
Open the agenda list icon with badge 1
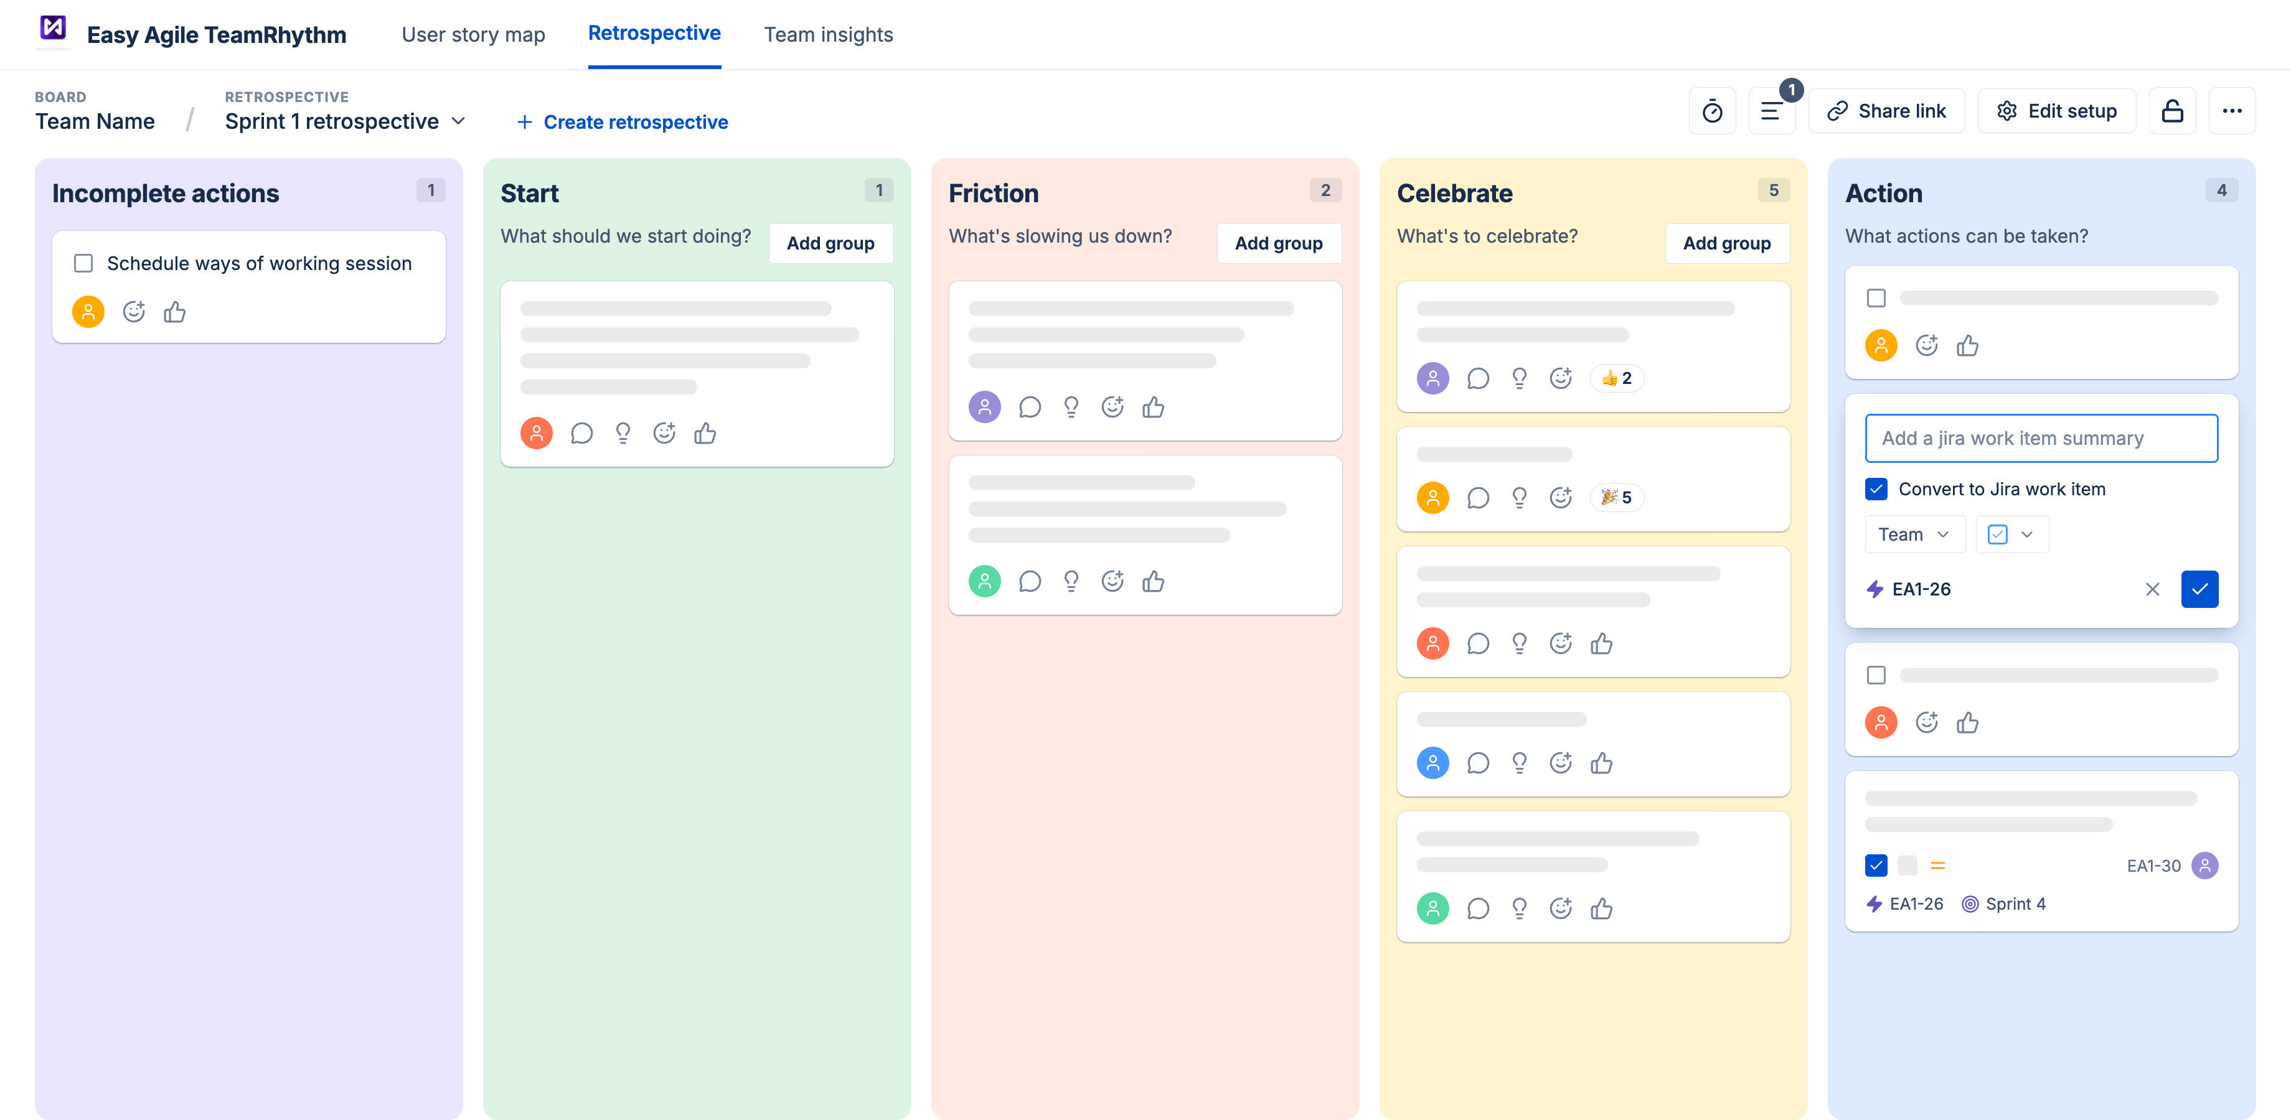[x=1771, y=111]
